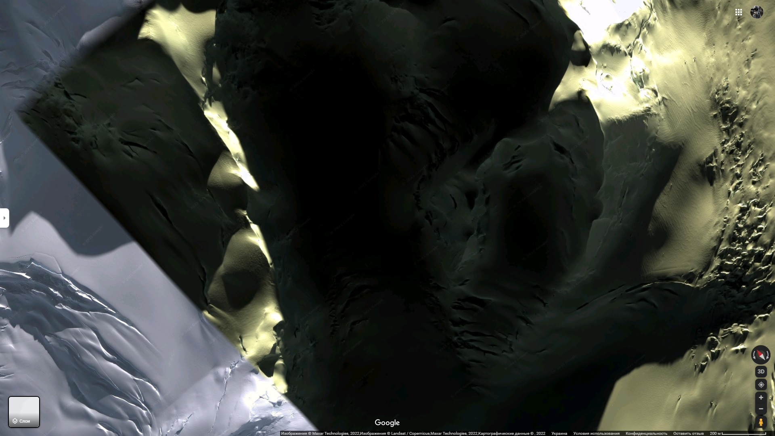Image resolution: width=775 pixels, height=436 pixels.
Task: Zoom out with the minus button
Action: coord(761,409)
